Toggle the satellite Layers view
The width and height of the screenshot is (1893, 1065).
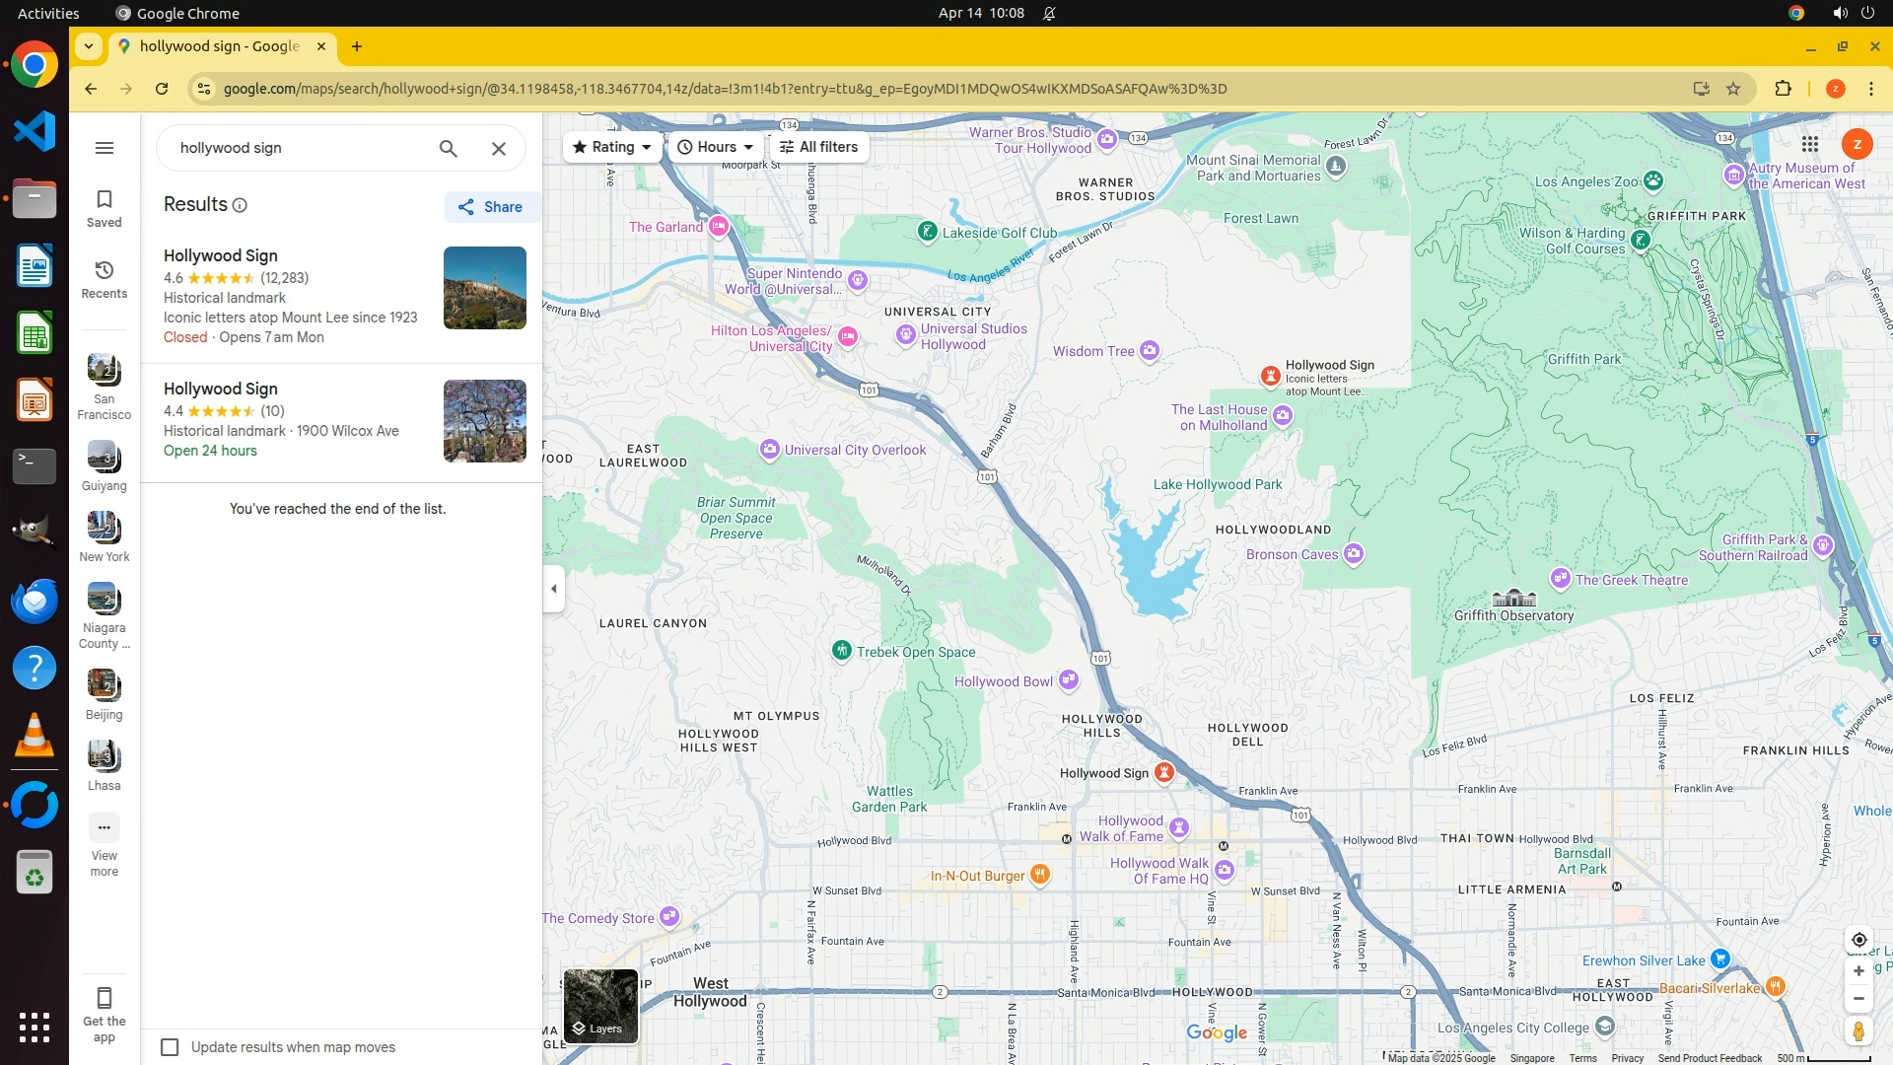point(600,1006)
